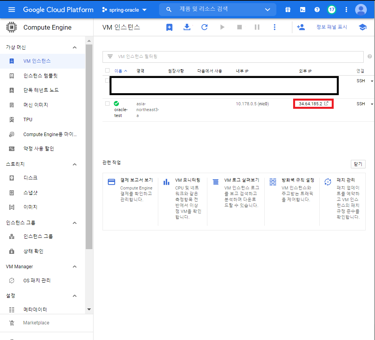Viewport: 375px width, 340px height.
Task: Refresh the VM instance list
Action: [204, 27]
